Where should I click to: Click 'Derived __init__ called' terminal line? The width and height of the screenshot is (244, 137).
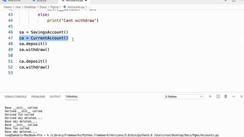tap(24, 111)
